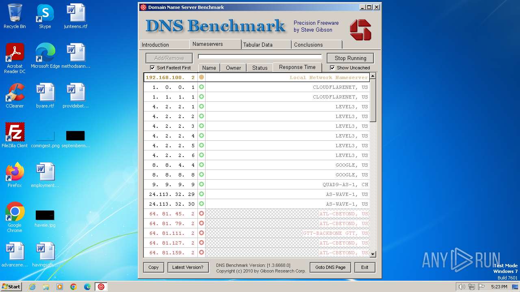Click green status circle for 24.113.32.29
520x292 pixels.
coord(201,194)
